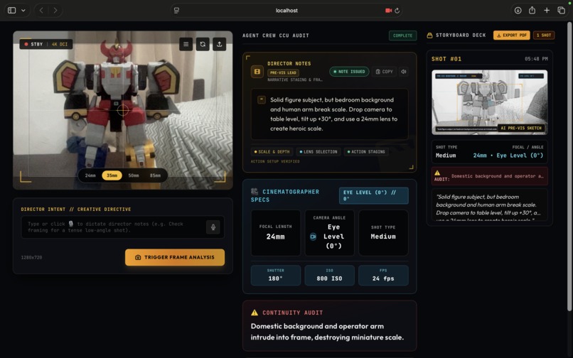
Task: Click the page vertical scrollbar
Action: (x=569, y=166)
